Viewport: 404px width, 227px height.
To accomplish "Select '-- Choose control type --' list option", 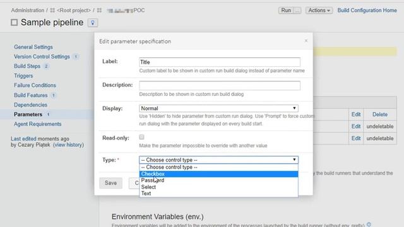I will [x=219, y=167].
